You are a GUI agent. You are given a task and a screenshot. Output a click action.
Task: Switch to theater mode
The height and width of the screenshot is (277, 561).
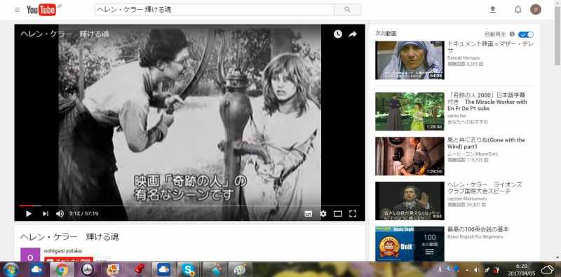click(x=338, y=214)
